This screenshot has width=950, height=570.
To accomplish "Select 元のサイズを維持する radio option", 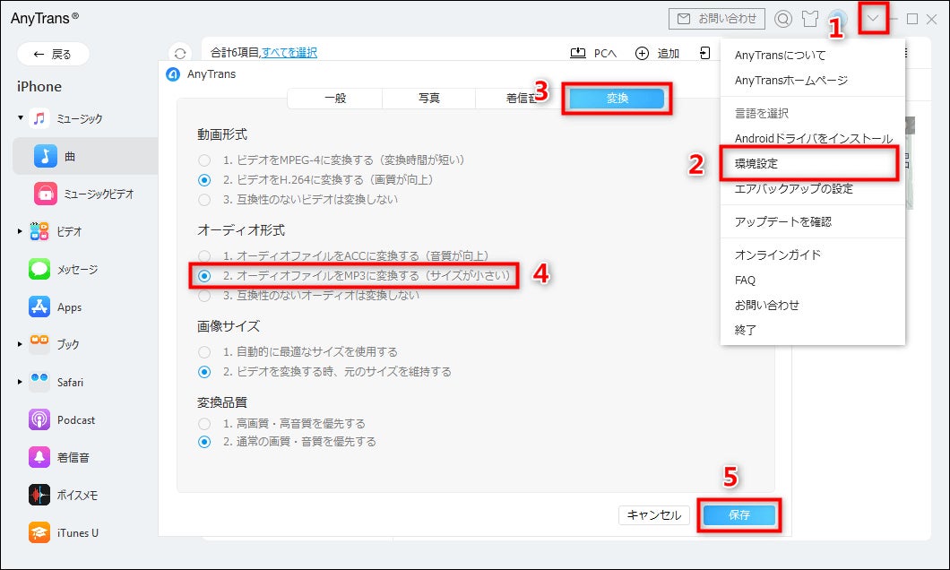I will coord(204,371).
